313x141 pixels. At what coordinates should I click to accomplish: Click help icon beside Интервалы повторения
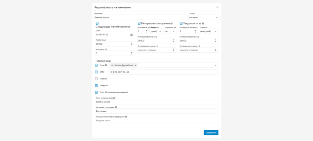[x=172, y=24]
